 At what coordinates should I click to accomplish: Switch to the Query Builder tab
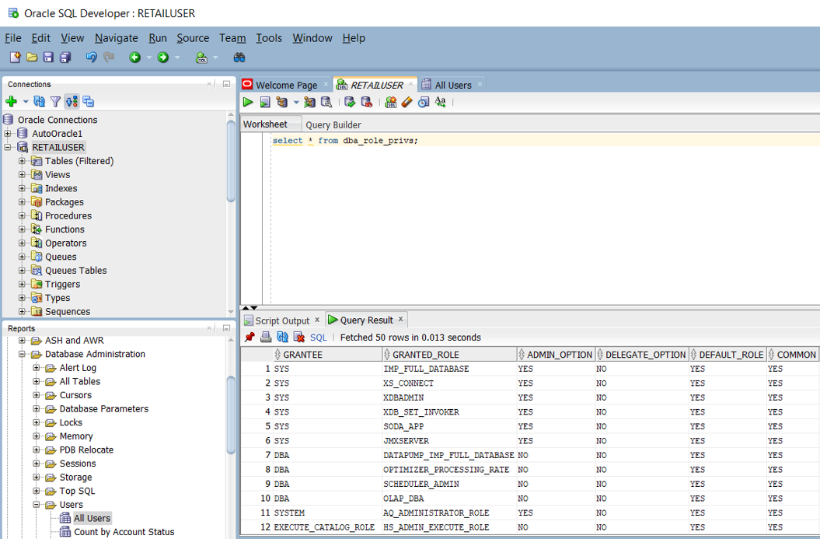pyautogui.click(x=333, y=124)
